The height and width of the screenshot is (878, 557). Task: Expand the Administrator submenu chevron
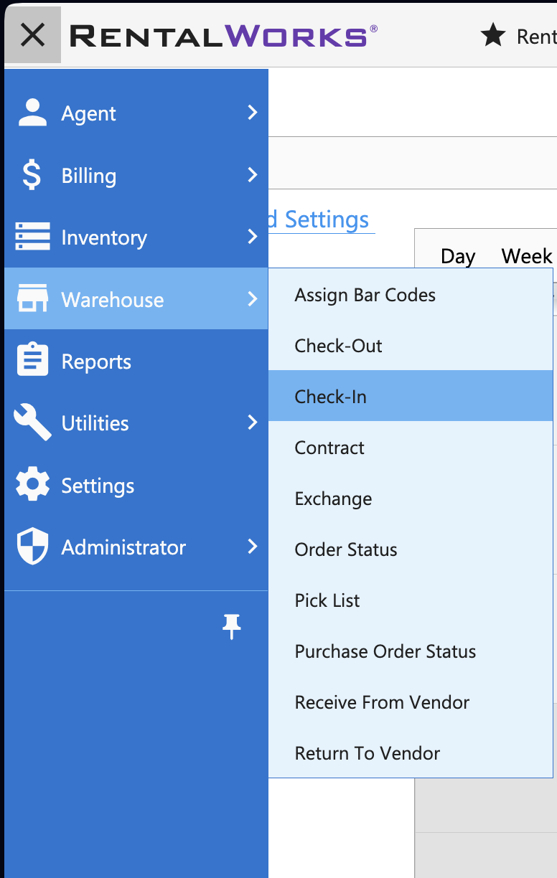[252, 547]
